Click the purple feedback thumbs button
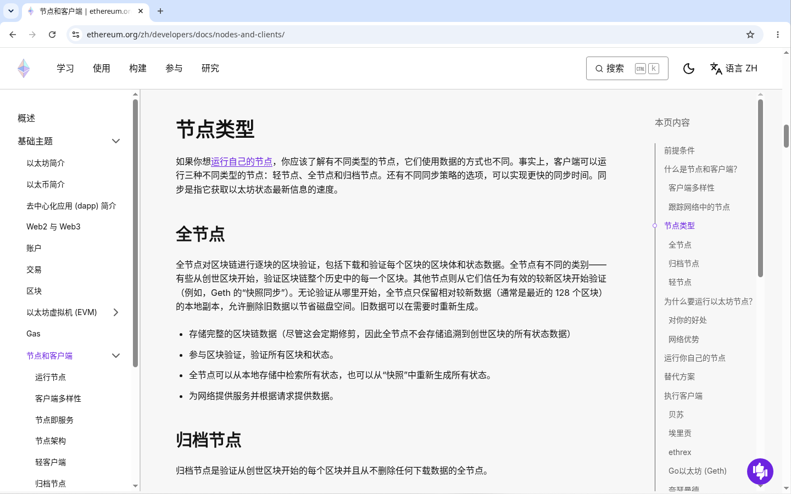Viewport: 791px width, 494px height. click(x=760, y=471)
